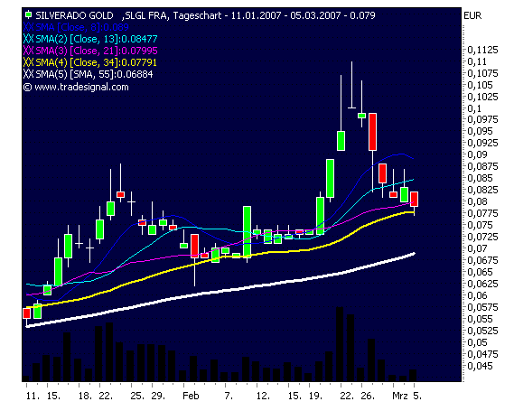
Task: Click the 0,065 price axis label
Action: (x=480, y=272)
